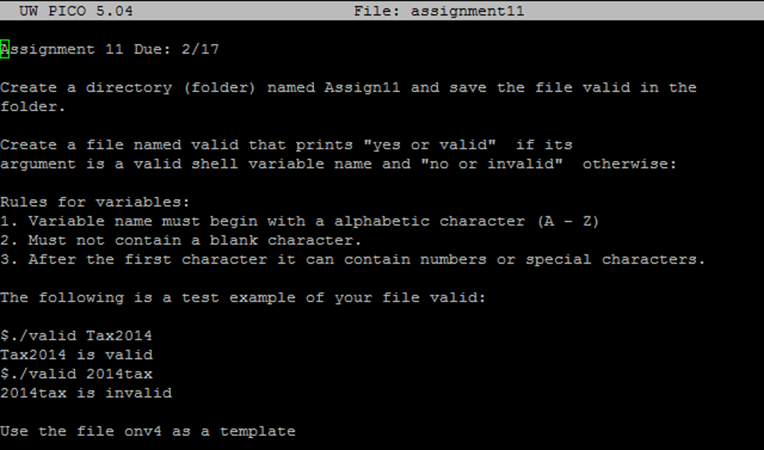Click the quoted text "no or invalid"
Screen dimensions: 764x450
coord(492,164)
